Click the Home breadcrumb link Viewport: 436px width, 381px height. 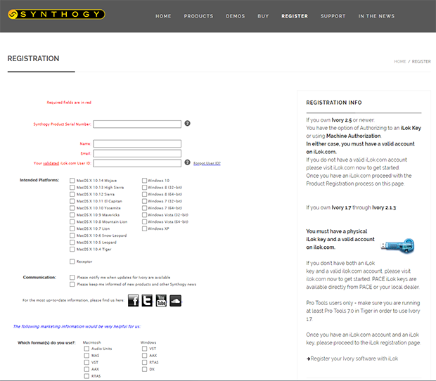point(399,62)
